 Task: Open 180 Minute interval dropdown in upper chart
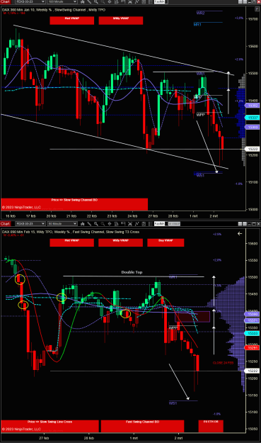[62, 1]
